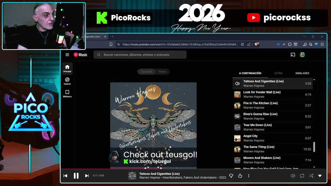
Task: Skip to previous track
Action: pos(65,176)
